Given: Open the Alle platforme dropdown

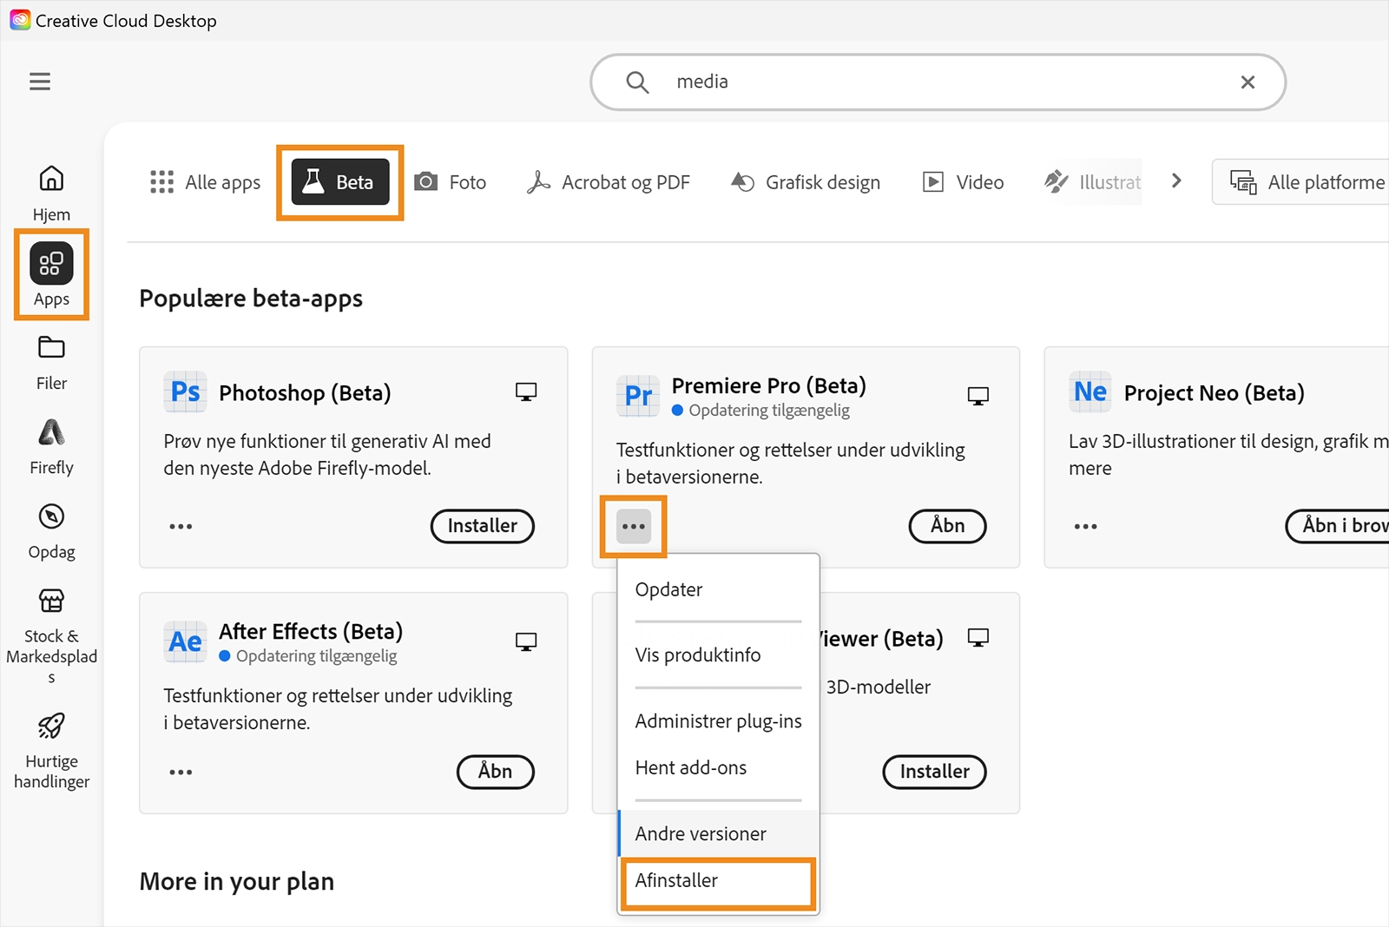Looking at the screenshot, I should [1304, 181].
